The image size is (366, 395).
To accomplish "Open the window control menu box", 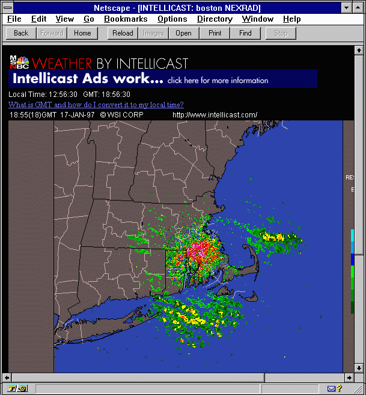I will click(x=8, y=8).
